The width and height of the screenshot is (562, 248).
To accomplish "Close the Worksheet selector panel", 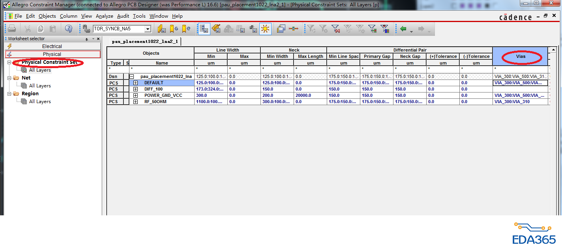I will pyautogui.click(x=99, y=39).
